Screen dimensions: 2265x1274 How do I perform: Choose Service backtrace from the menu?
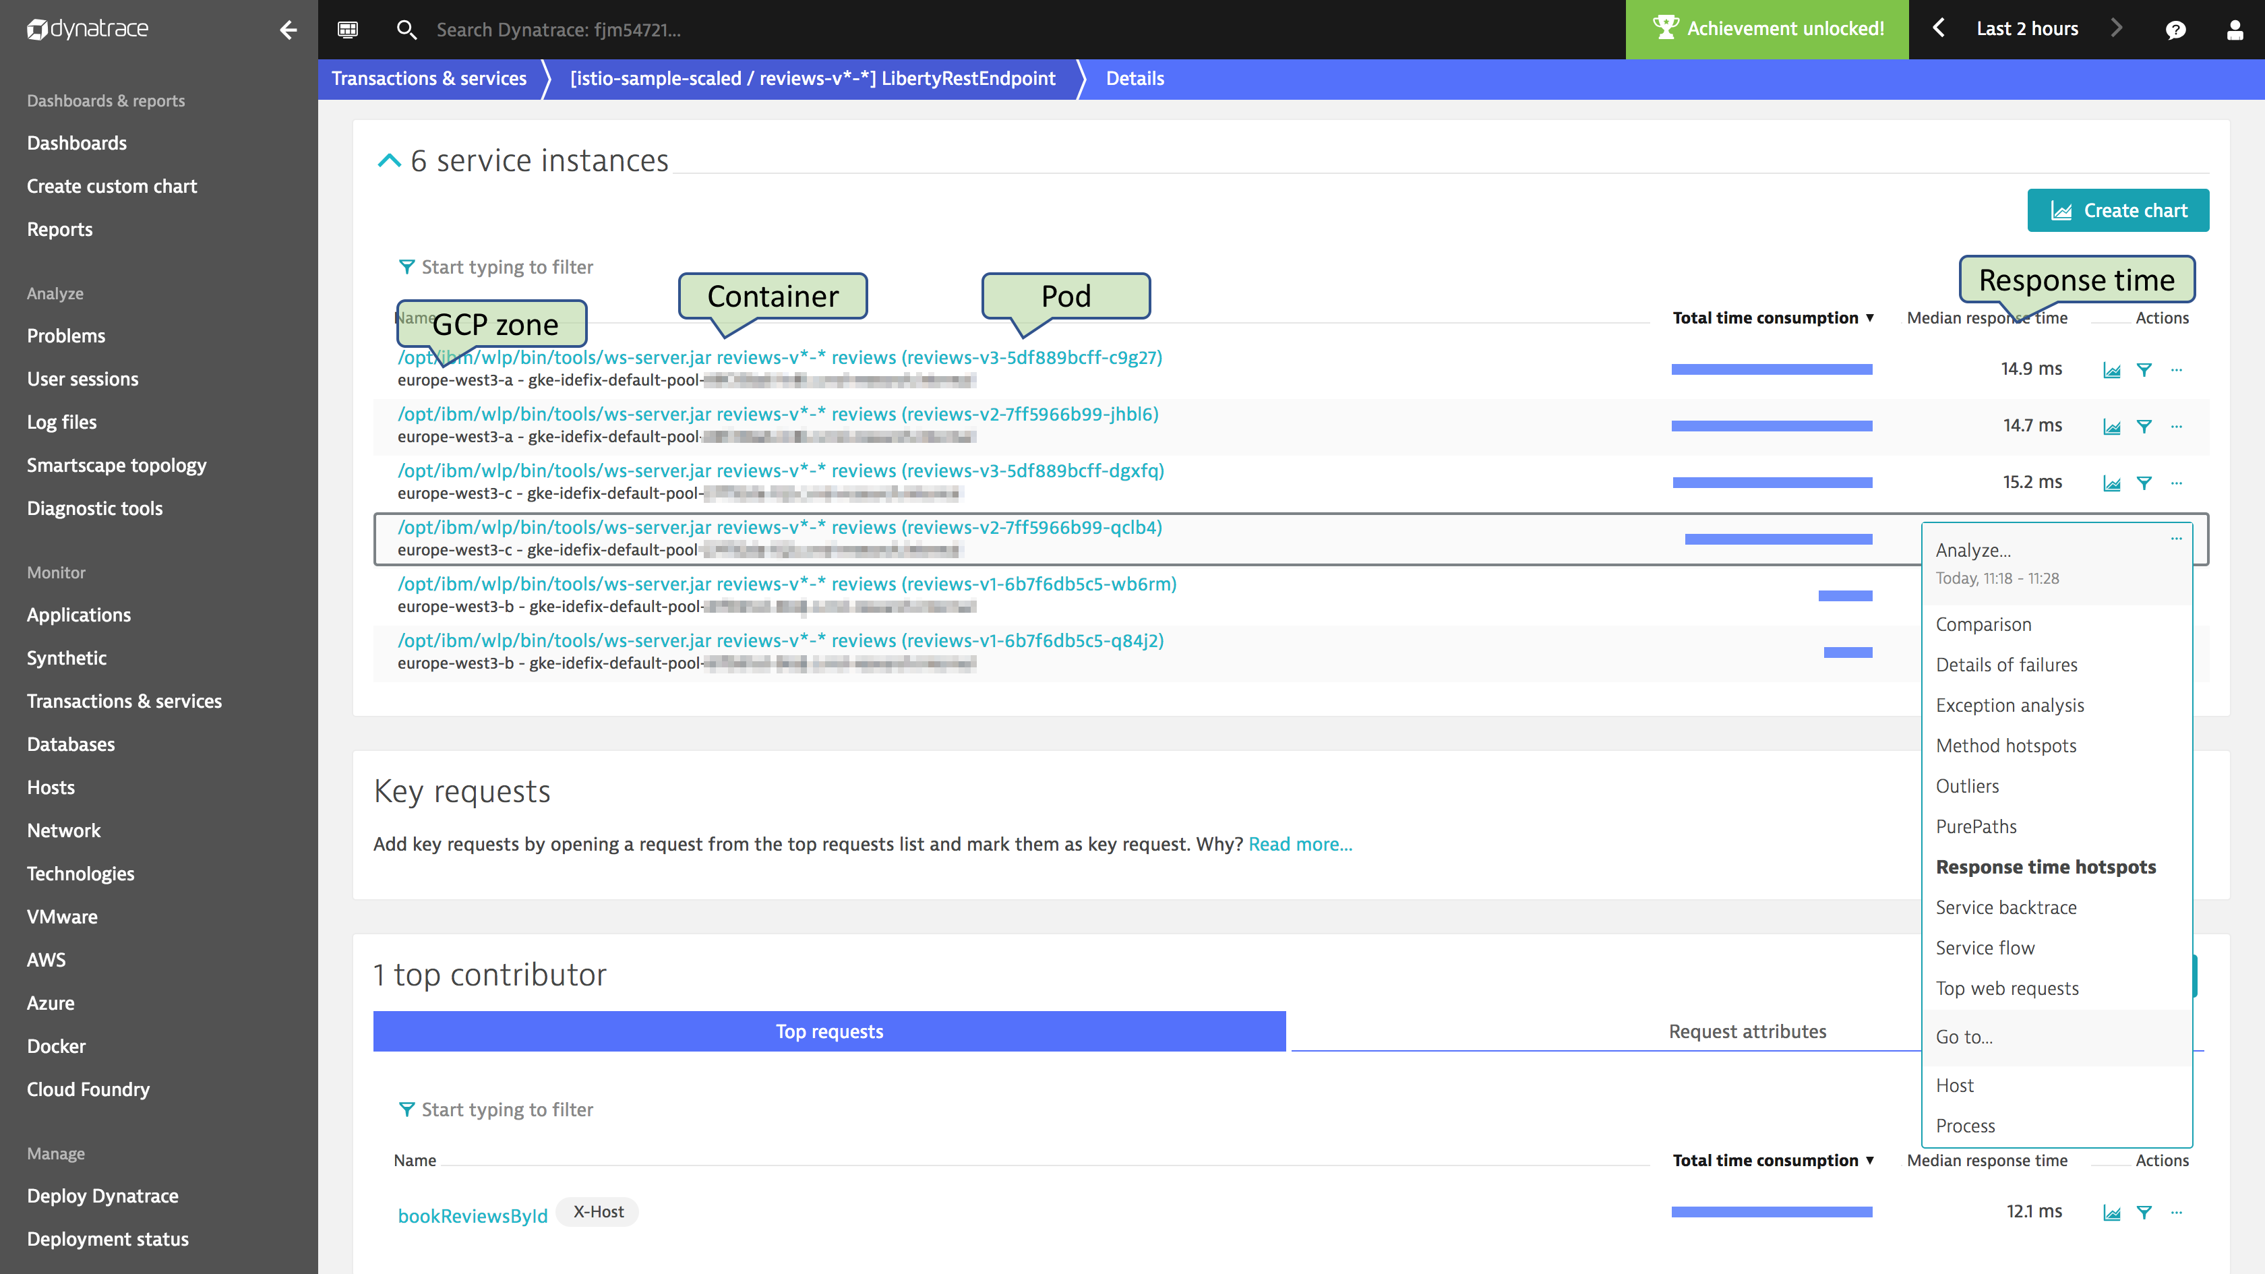(2005, 907)
